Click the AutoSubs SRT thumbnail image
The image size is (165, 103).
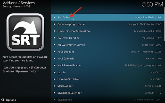point(25,32)
